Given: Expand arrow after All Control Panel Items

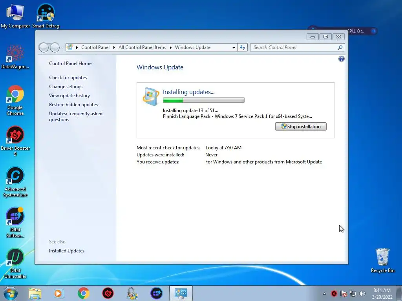Looking at the screenshot, I should pyautogui.click(x=170, y=47).
